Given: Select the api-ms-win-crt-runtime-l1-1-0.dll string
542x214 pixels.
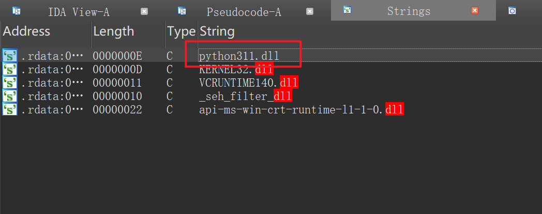Looking at the screenshot, I should (x=301, y=109).
